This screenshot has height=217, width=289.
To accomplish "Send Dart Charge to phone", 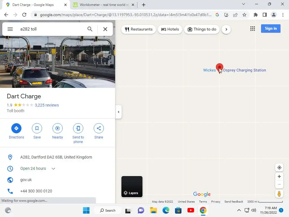I will 78,133.
